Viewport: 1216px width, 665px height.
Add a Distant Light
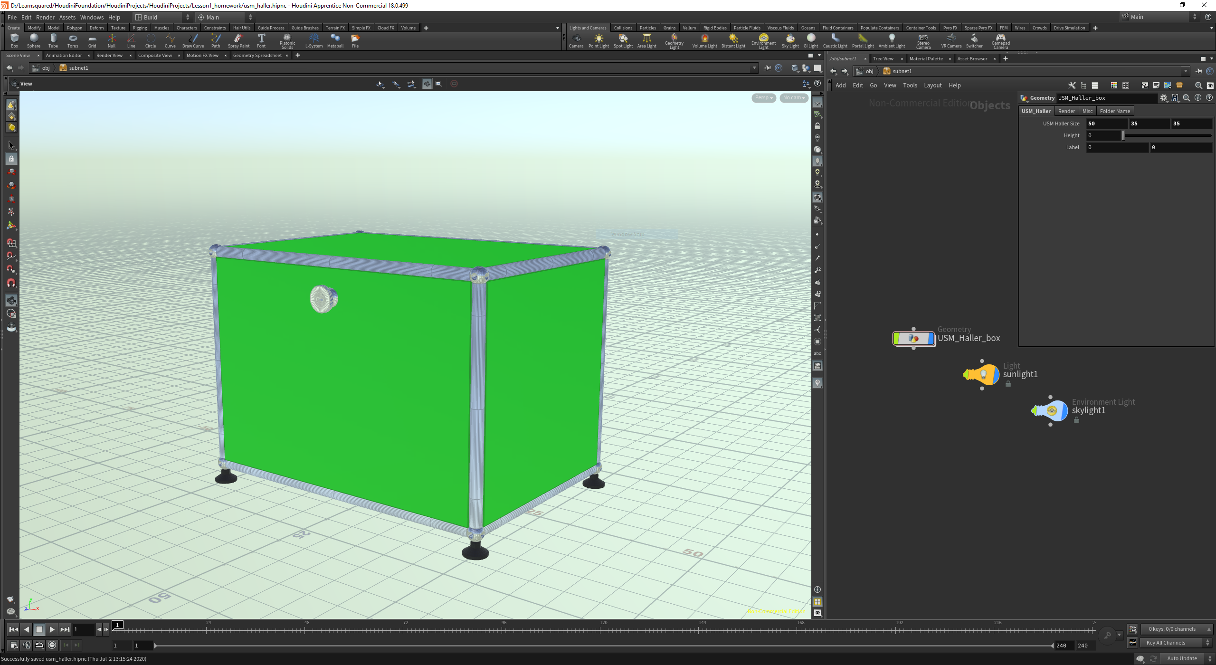coord(733,41)
